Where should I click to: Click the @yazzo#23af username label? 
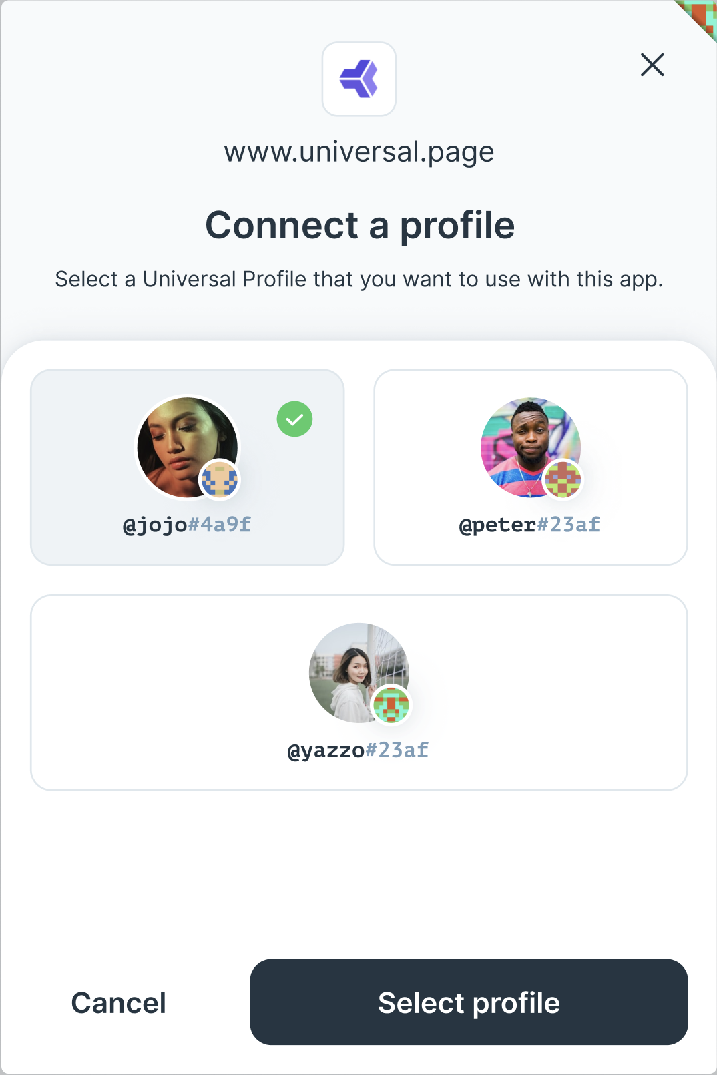(x=358, y=750)
